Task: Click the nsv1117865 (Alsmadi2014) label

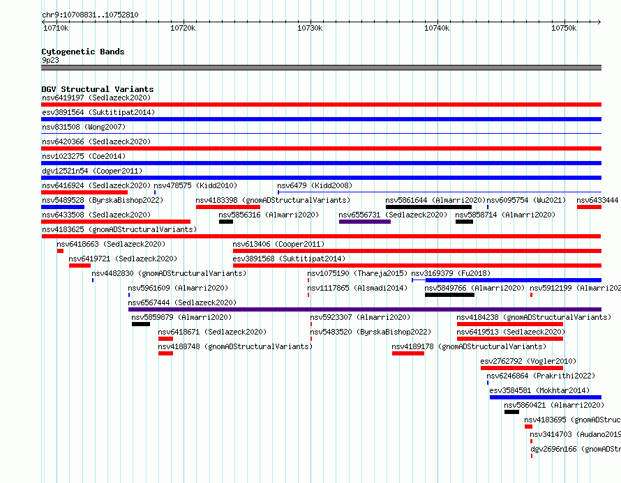Action: [357, 288]
